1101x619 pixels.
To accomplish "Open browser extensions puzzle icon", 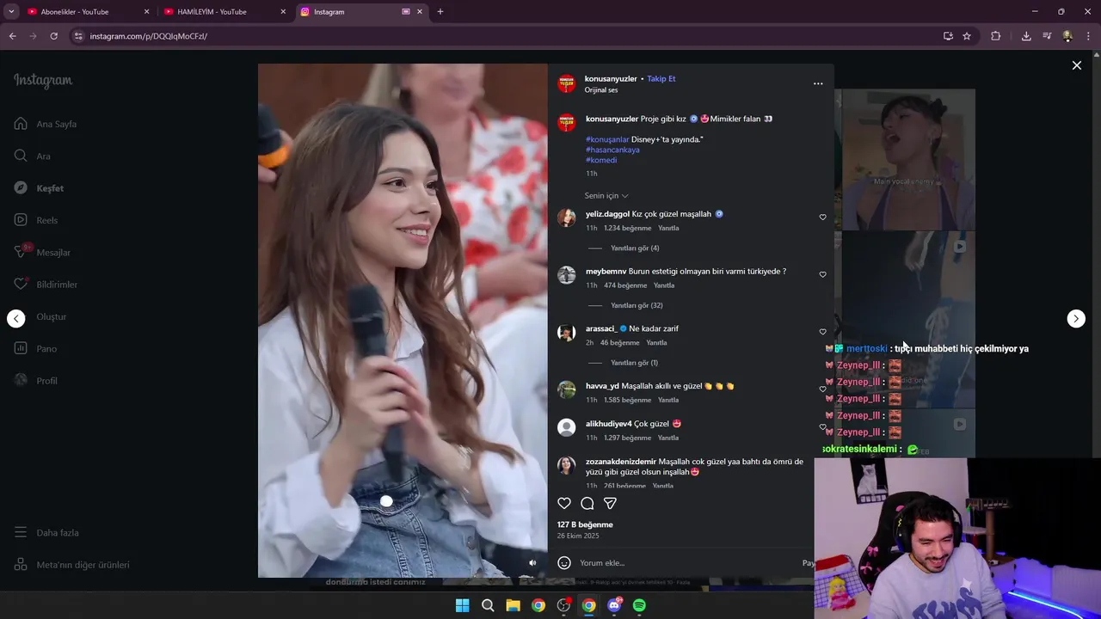I will click(996, 36).
